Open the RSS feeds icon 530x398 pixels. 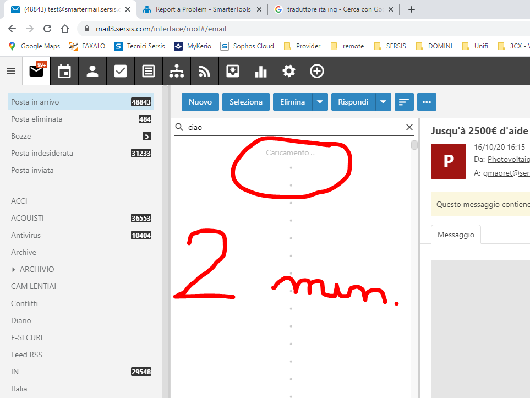click(205, 71)
